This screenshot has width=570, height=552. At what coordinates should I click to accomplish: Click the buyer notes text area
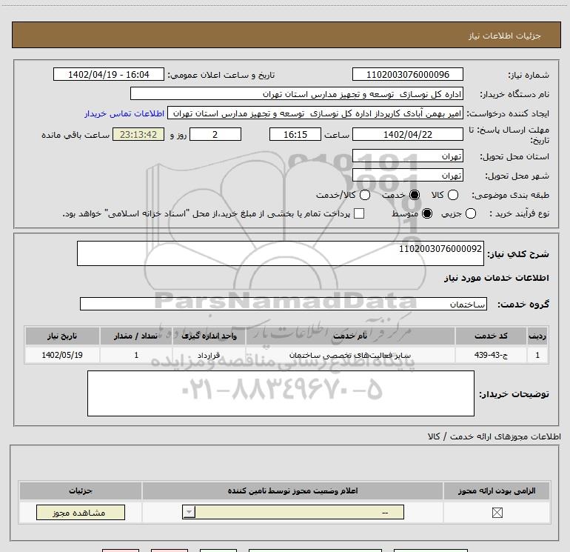(x=281, y=393)
